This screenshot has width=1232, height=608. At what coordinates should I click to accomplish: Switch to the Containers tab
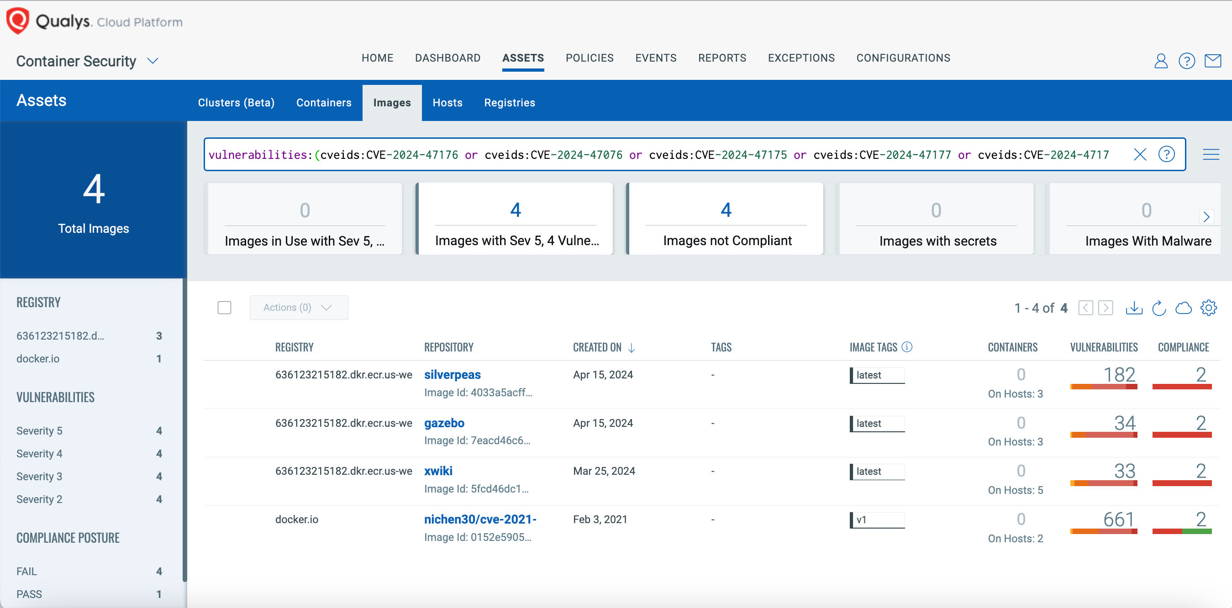[x=324, y=102]
